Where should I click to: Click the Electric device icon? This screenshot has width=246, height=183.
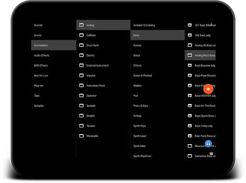pyautogui.click(x=81, y=55)
